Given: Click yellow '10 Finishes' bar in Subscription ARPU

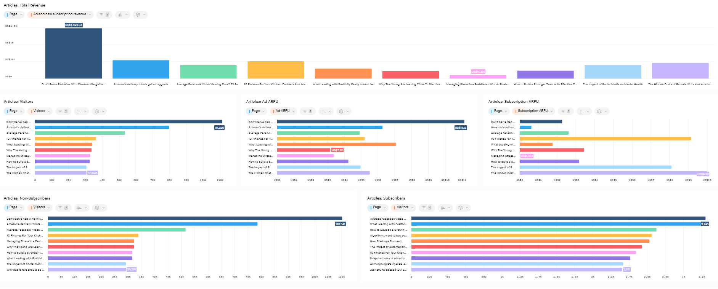Looking at the screenshot, I should (x=605, y=139).
